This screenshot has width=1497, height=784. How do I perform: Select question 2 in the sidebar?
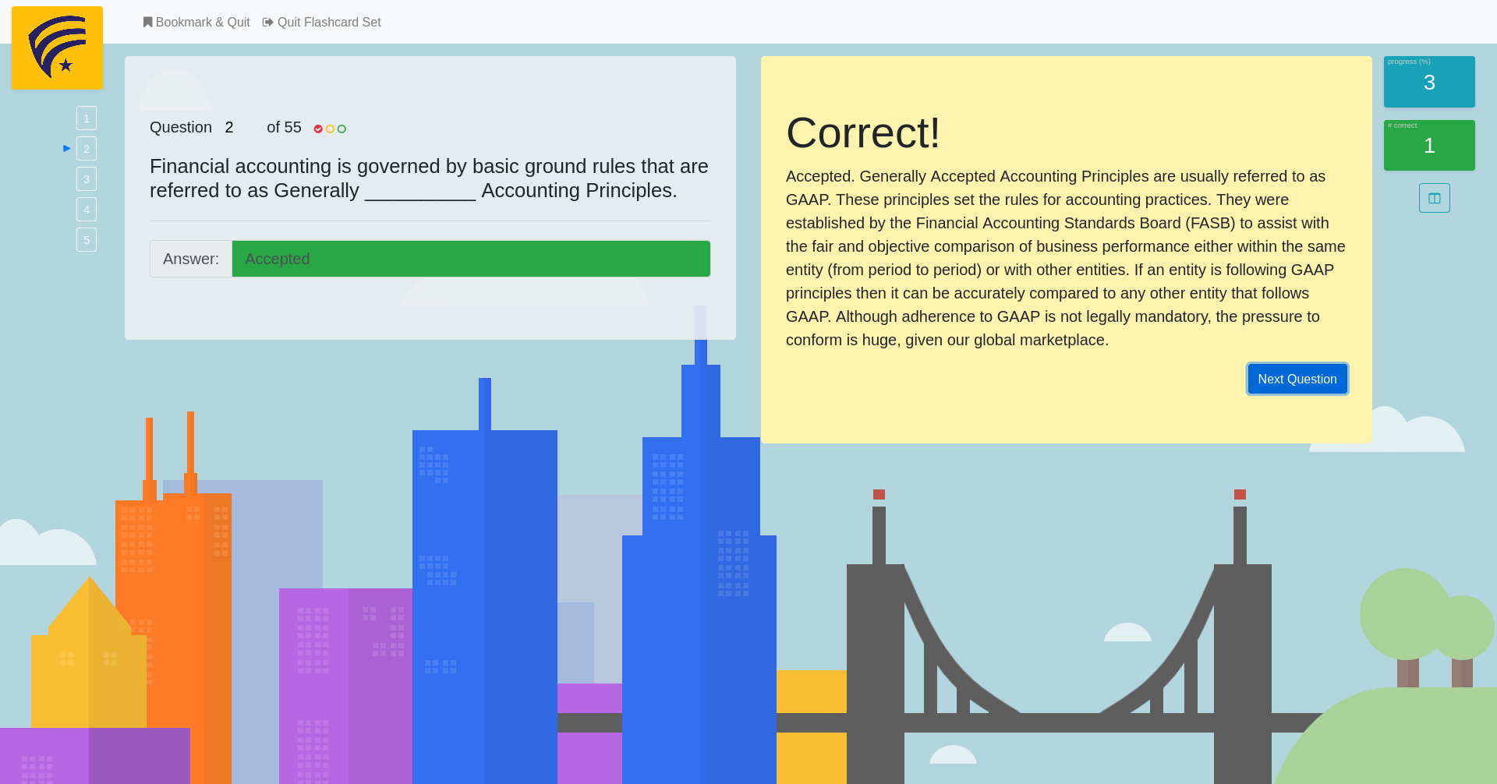point(87,149)
